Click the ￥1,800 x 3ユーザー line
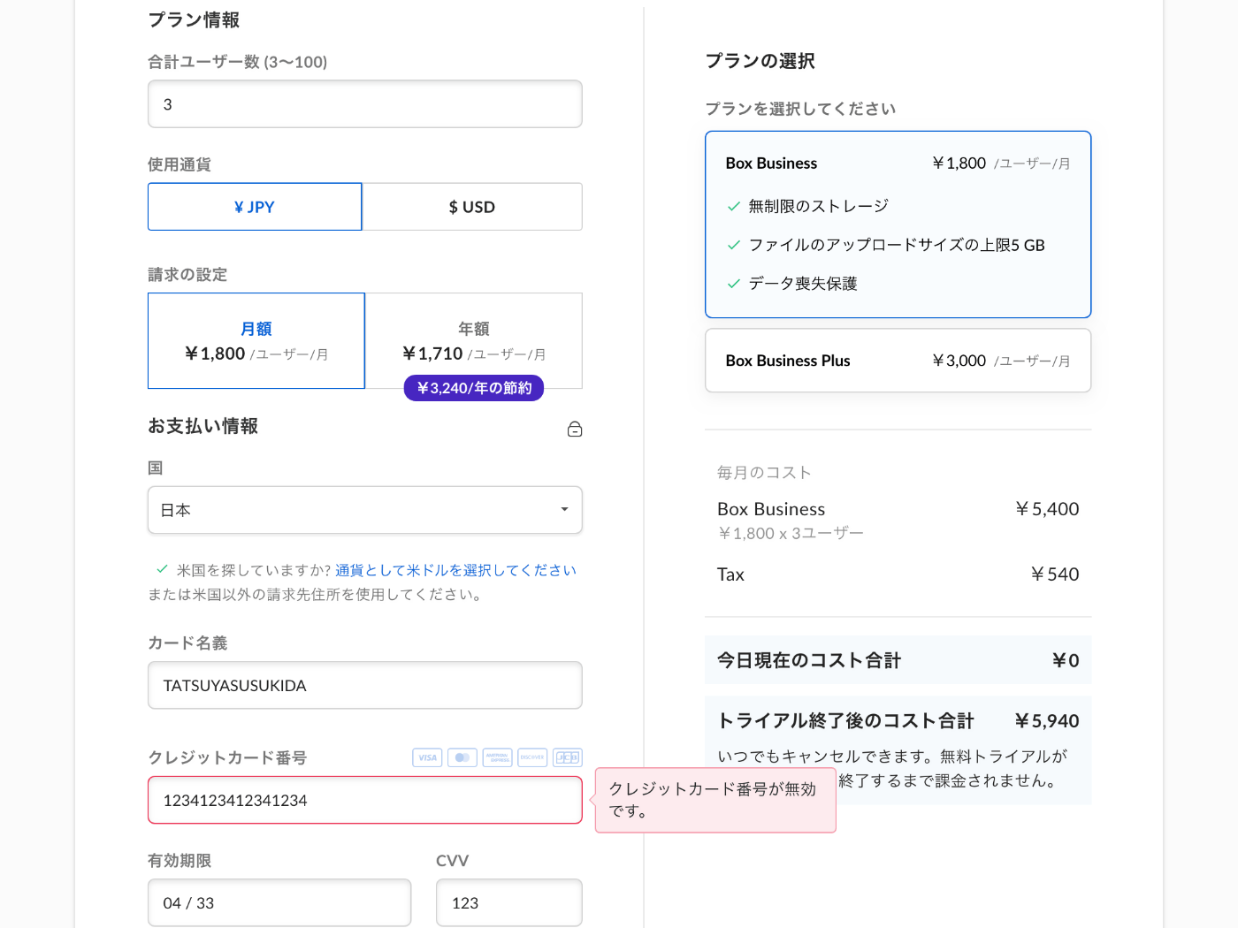 pyautogui.click(x=791, y=534)
